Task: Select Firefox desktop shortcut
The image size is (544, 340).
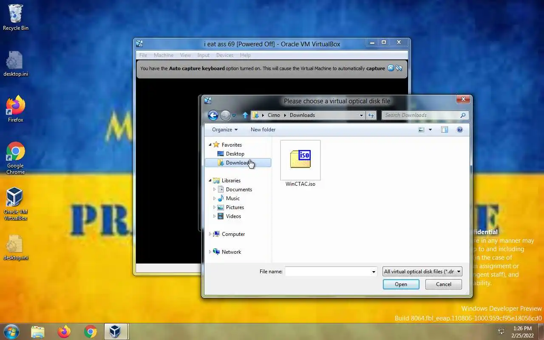Action: click(16, 109)
